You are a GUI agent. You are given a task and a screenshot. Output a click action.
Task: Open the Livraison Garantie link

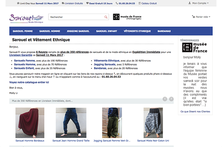click(21, 55)
